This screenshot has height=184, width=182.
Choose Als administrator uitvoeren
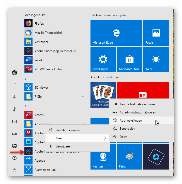138,112
